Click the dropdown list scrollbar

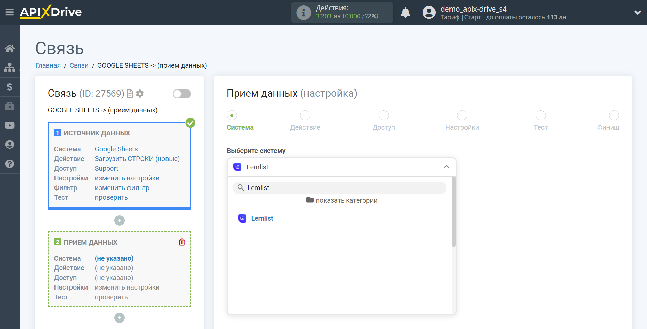[454, 211]
